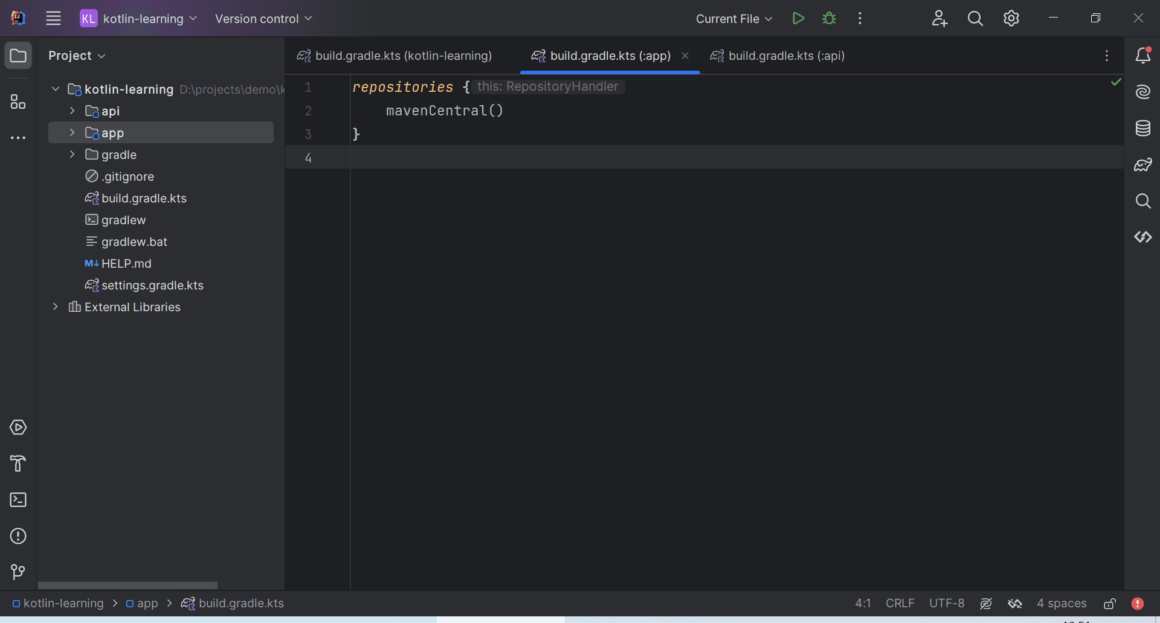Collapse the kotlin-learning root node
The width and height of the screenshot is (1160, 623).
pos(56,89)
